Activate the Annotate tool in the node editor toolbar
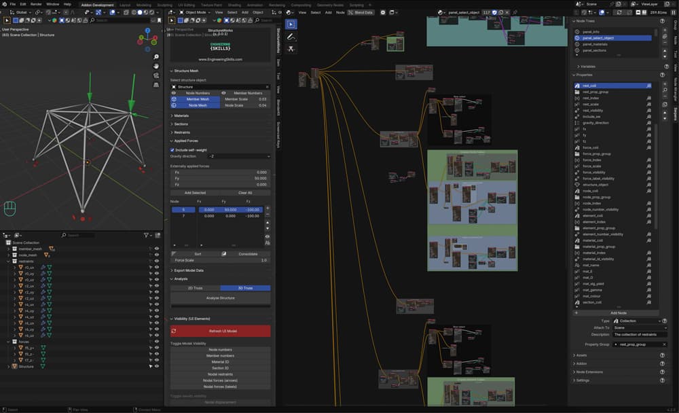This screenshot has width=679, height=413. click(x=290, y=37)
